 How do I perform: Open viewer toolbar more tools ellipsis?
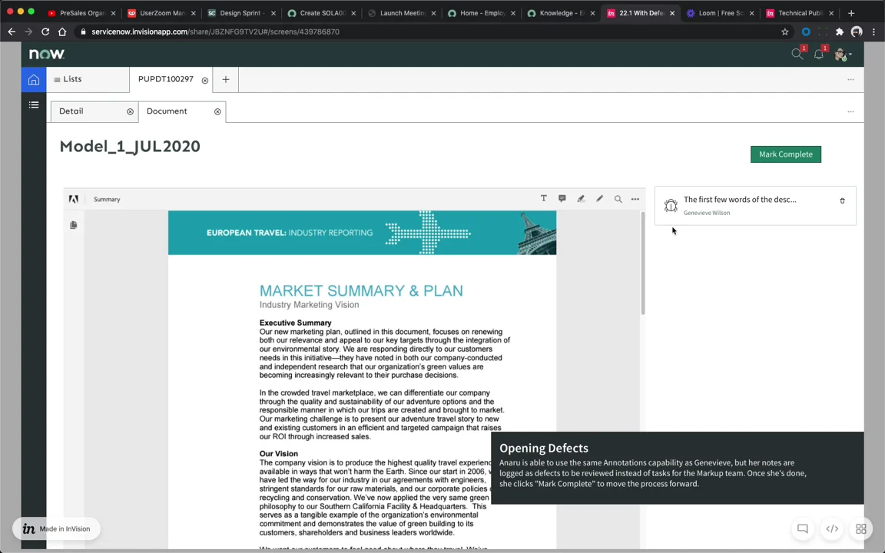635,199
